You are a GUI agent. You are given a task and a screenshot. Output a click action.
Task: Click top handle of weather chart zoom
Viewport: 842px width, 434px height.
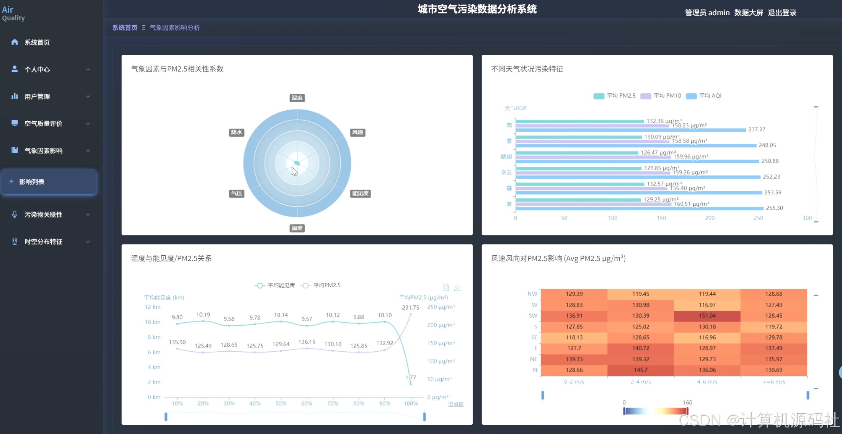point(816,107)
